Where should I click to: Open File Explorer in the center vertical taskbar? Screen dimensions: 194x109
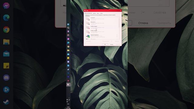68,51
